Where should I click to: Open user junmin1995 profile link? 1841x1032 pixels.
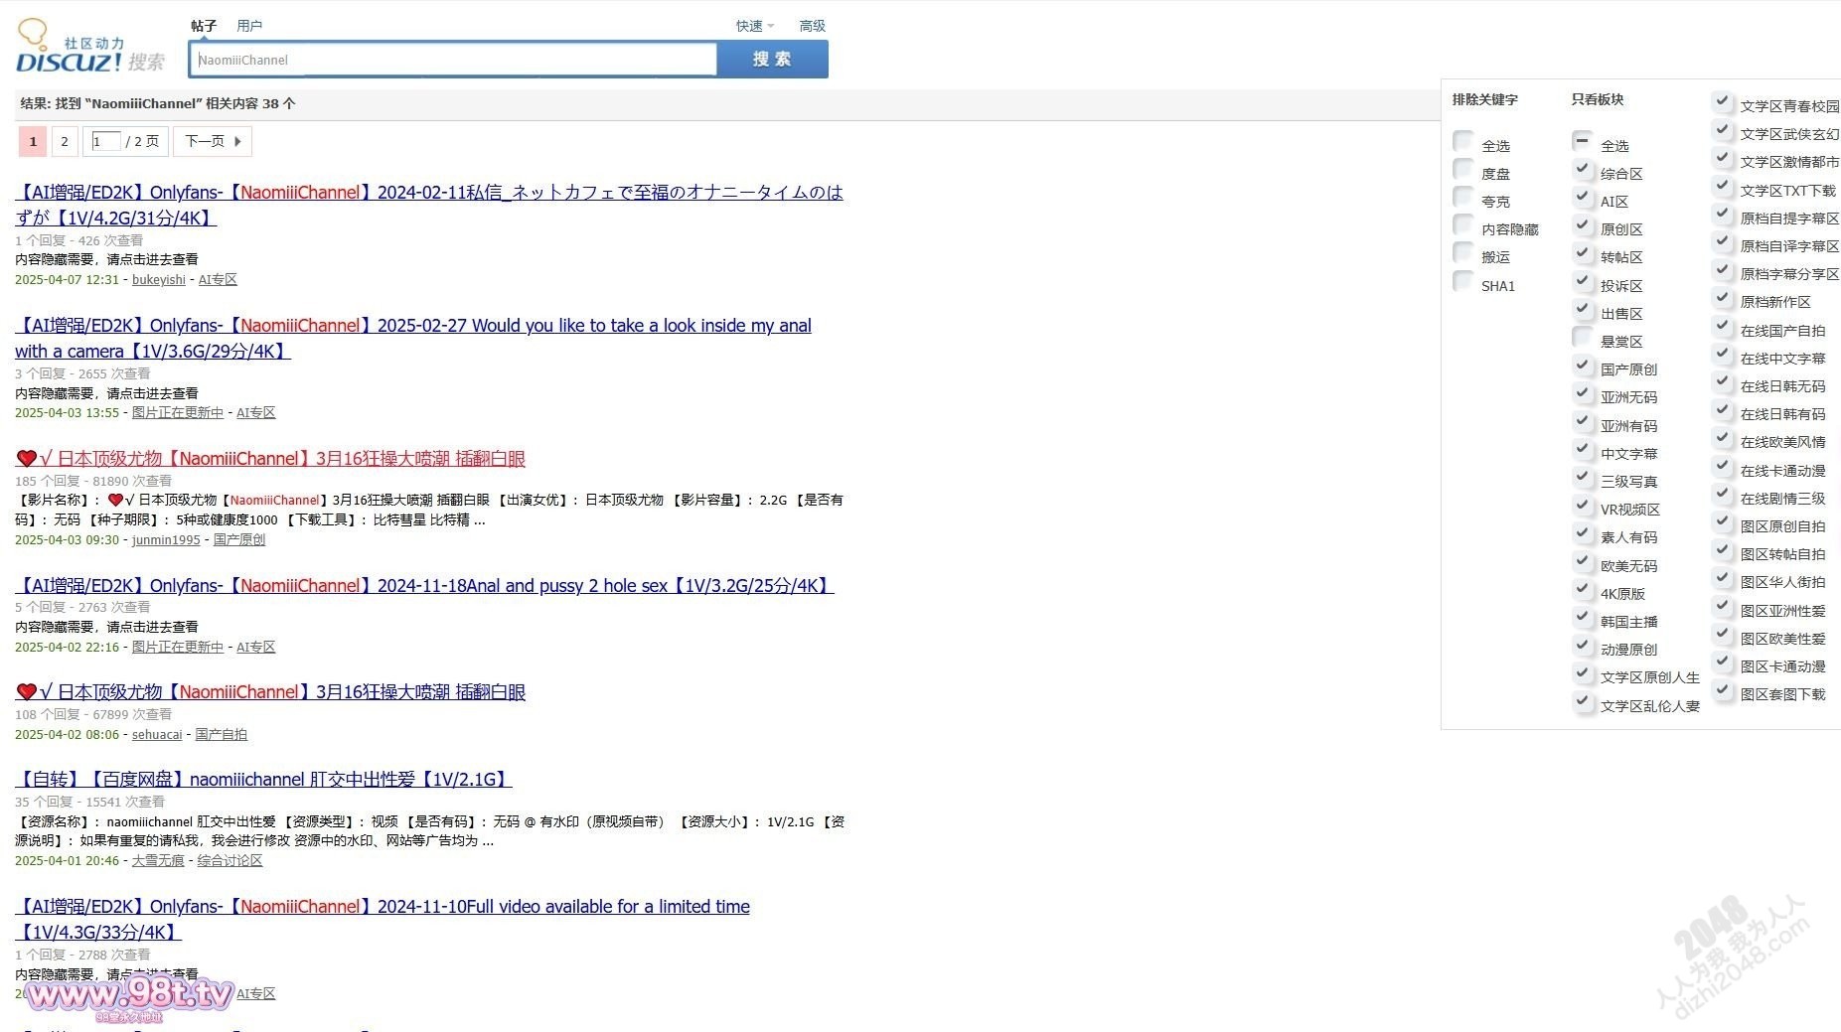click(166, 540)
